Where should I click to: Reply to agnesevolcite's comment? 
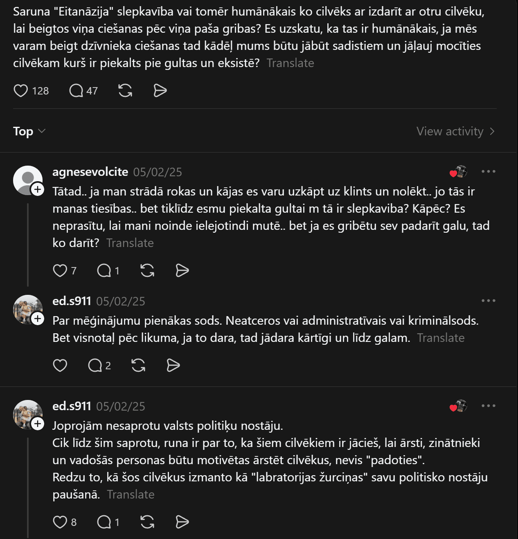[104, 270]
